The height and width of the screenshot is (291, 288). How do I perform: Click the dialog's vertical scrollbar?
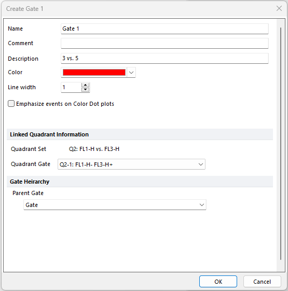click(281, 144)
